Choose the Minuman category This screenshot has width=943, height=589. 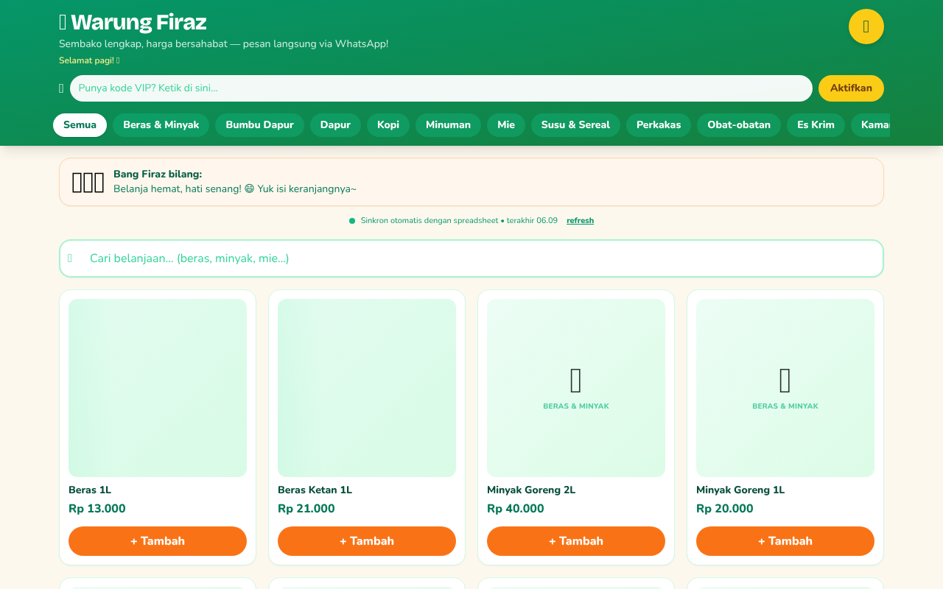coord(448,125)
